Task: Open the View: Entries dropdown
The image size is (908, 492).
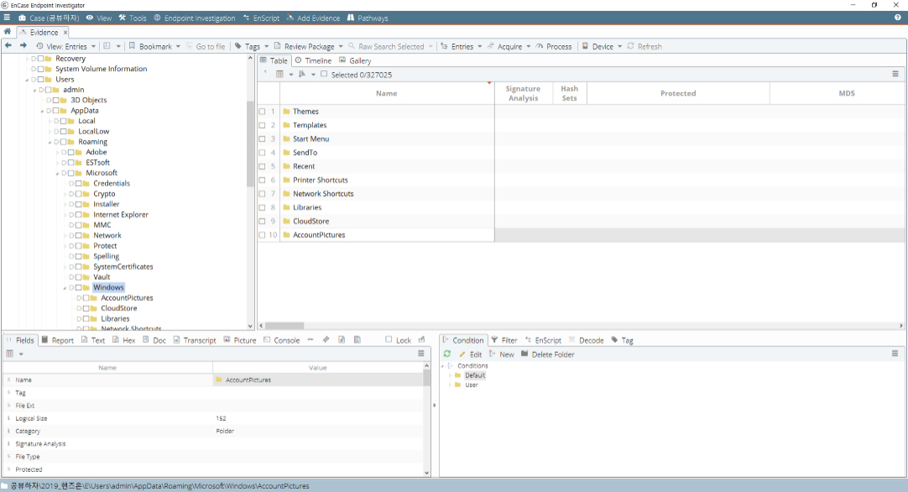Action: [x=65, y=46]
